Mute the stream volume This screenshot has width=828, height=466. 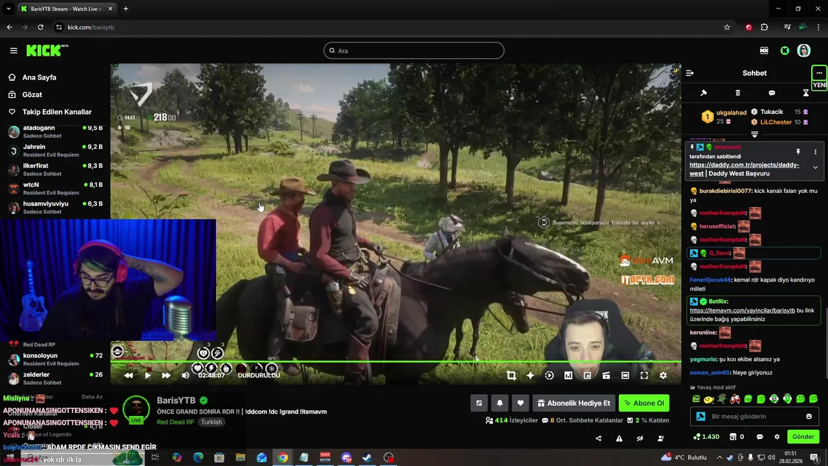186,375
